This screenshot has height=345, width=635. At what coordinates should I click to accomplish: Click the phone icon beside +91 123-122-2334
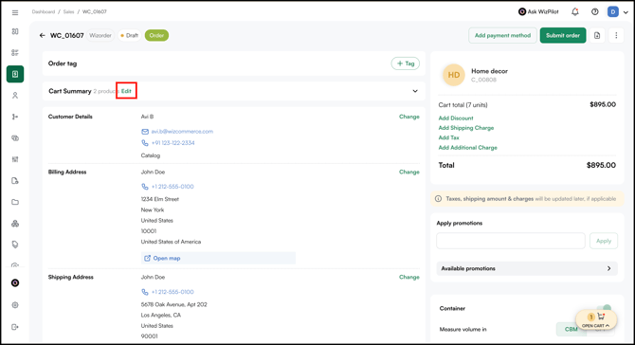click(x=145, y=143)
